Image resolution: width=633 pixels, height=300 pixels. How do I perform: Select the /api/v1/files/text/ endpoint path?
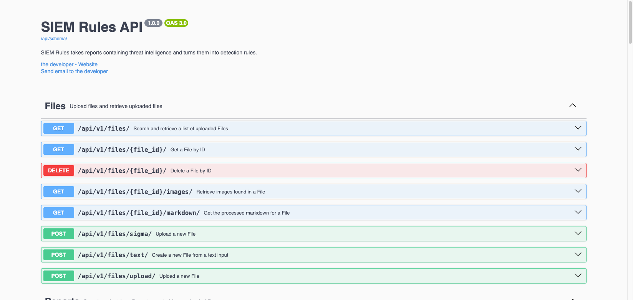tap(113, 255)
